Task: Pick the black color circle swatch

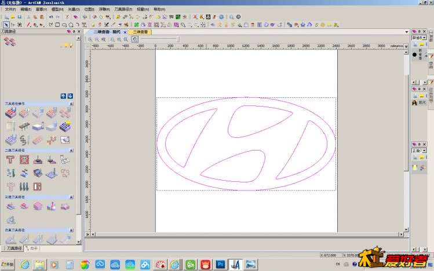Action: click(x=414, y=54)
